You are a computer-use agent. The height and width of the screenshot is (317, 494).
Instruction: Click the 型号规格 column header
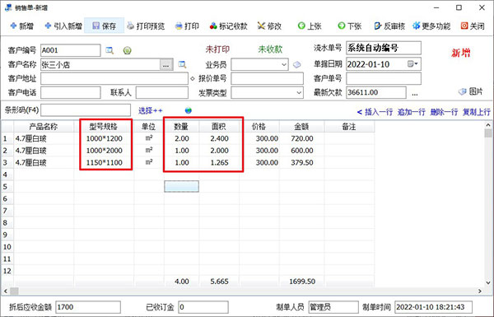(104, 127)
